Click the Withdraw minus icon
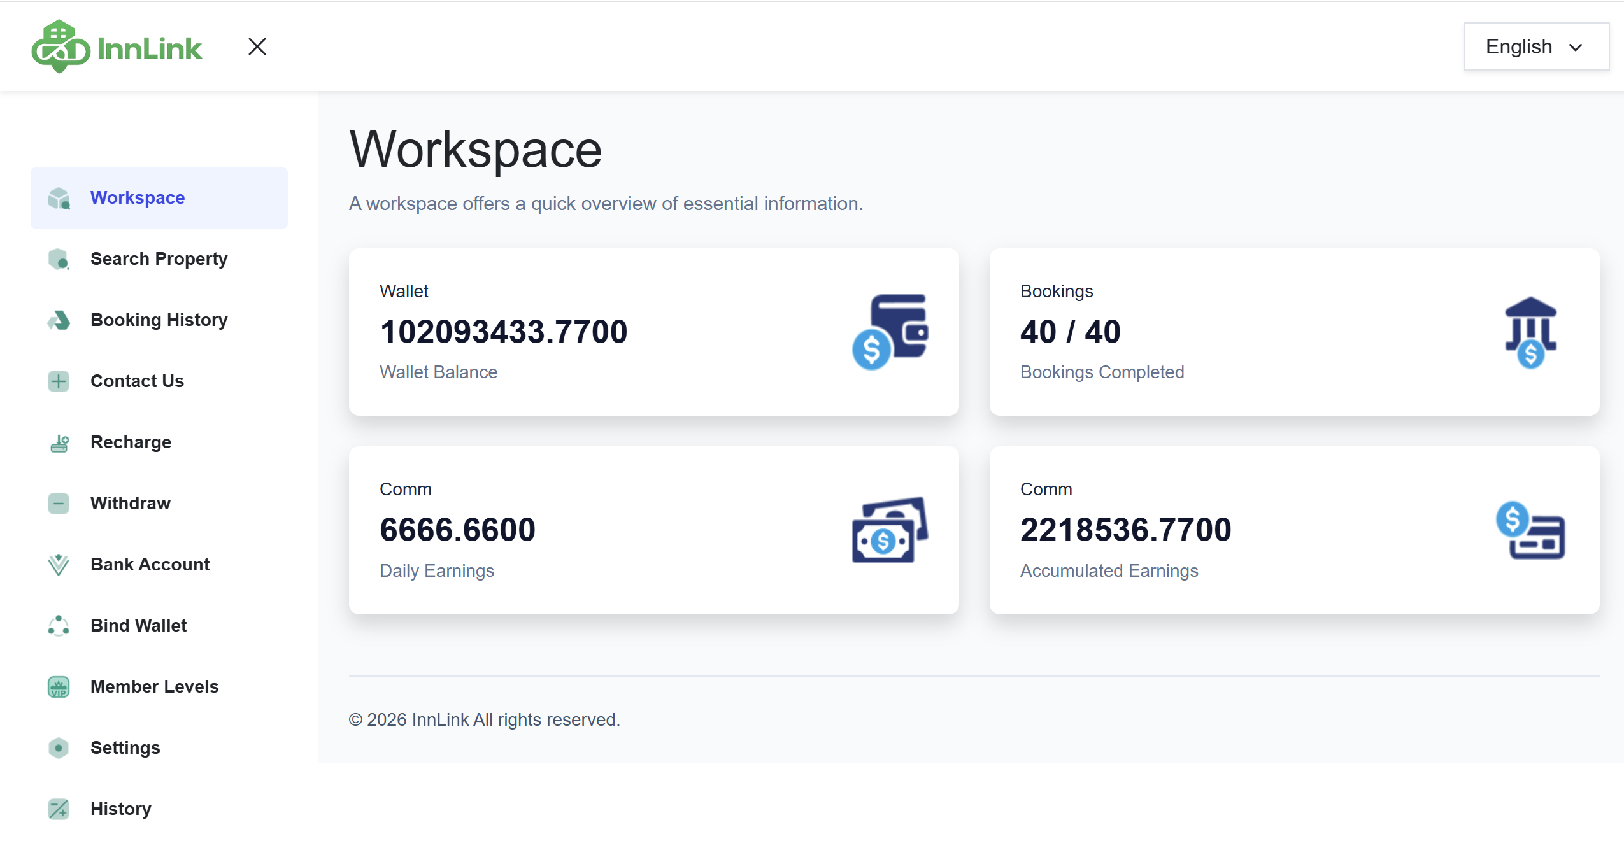Screen dimensions: 1624x841 [59, 504]
